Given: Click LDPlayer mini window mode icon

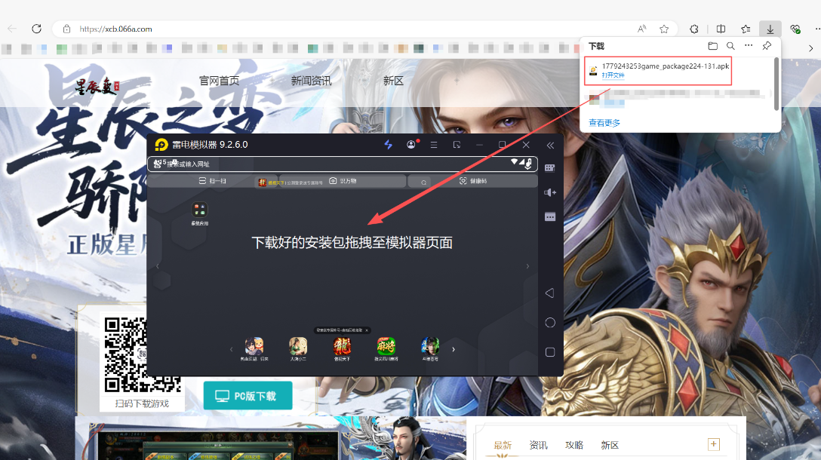Looking at the screenshot, I should click(457, 145).
